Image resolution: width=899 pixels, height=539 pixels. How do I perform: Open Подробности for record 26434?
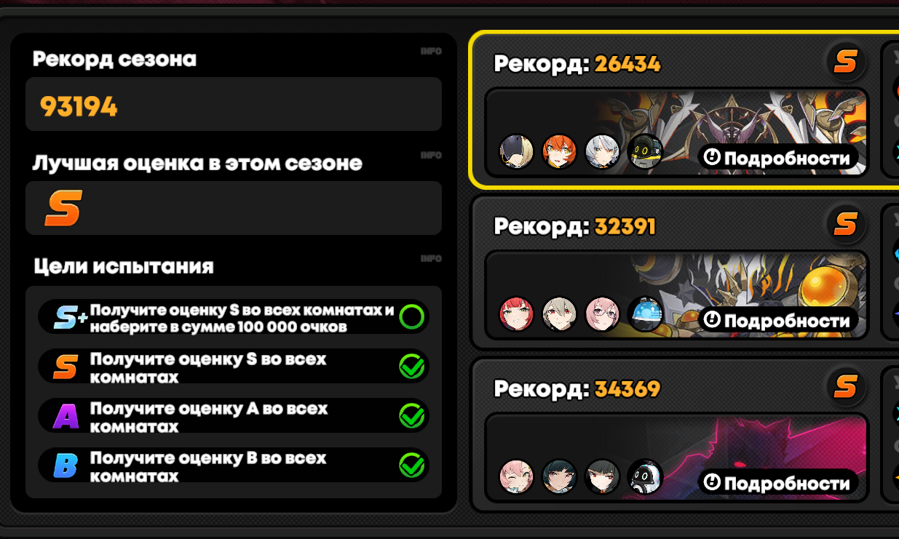tap(778, 158)
